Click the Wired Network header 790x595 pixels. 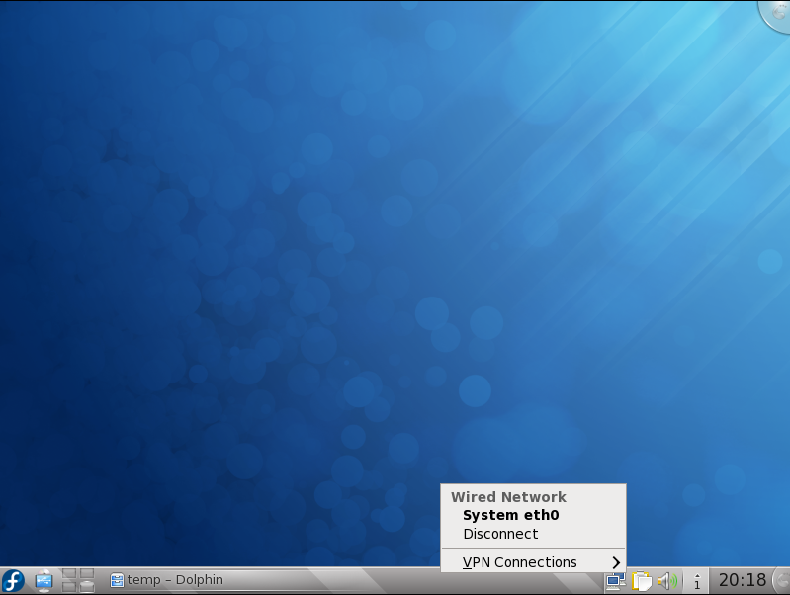pos(508,497)
